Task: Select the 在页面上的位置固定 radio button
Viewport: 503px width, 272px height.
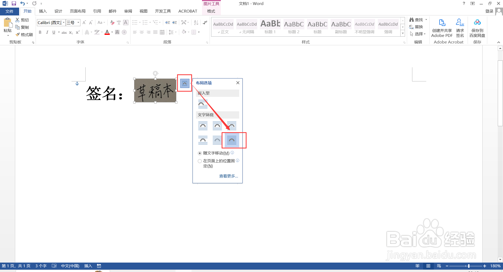Action: click(200, 161)
